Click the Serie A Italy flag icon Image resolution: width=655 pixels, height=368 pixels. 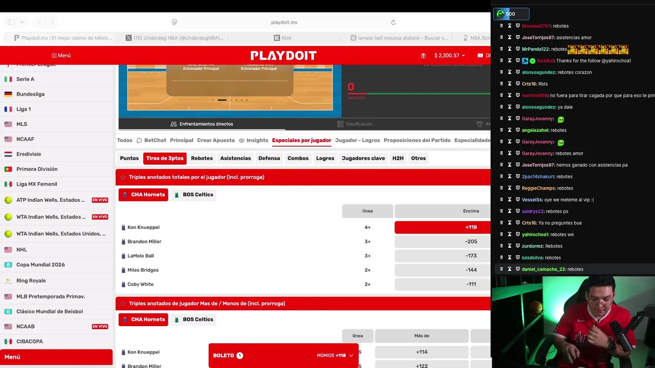pyautogui.click(x=8, y=79)
